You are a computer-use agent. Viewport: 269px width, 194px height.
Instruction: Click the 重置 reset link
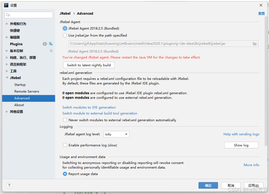tap(261, 13)
